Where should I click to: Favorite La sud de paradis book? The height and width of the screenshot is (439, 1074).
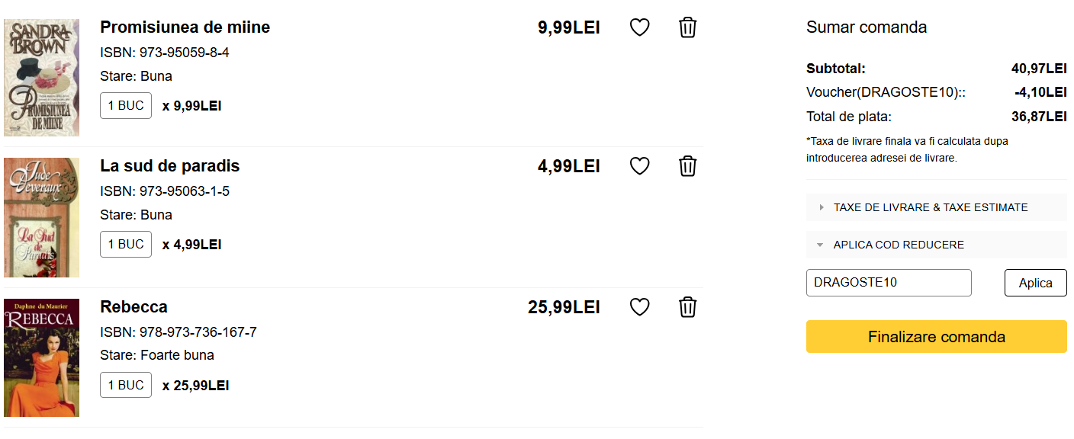coord(639,166)
